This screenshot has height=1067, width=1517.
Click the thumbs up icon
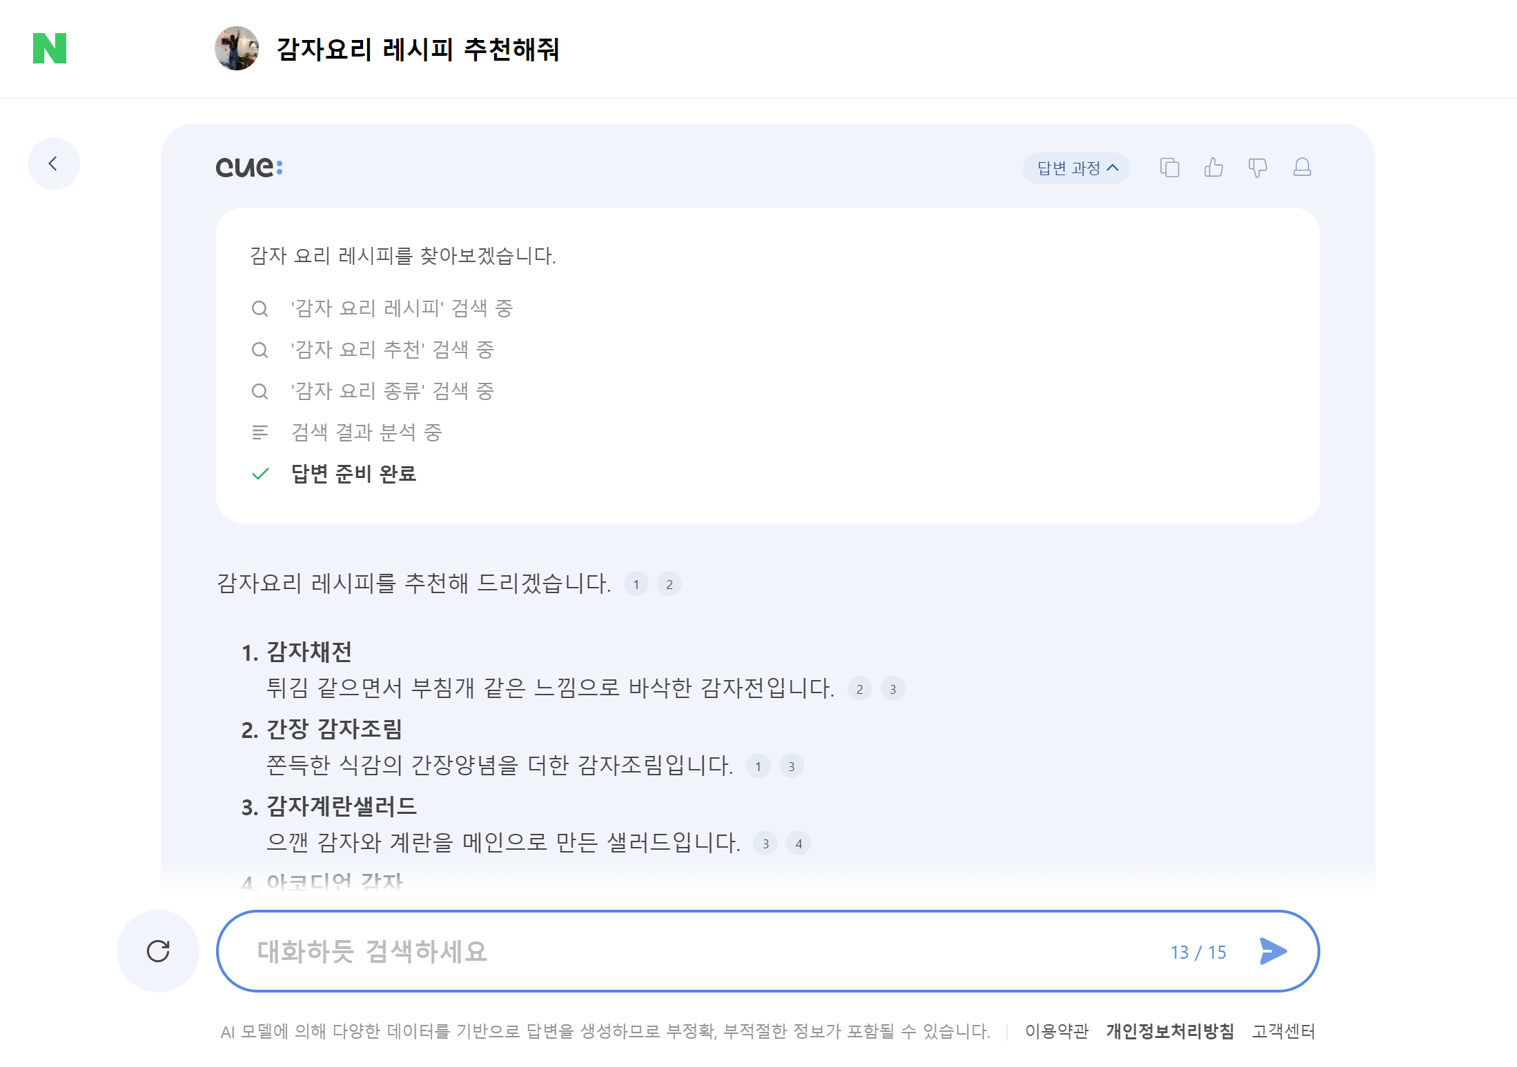pos(1213,168)
